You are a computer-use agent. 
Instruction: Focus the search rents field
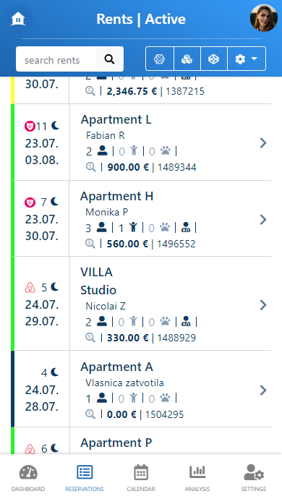coord(56,59)
